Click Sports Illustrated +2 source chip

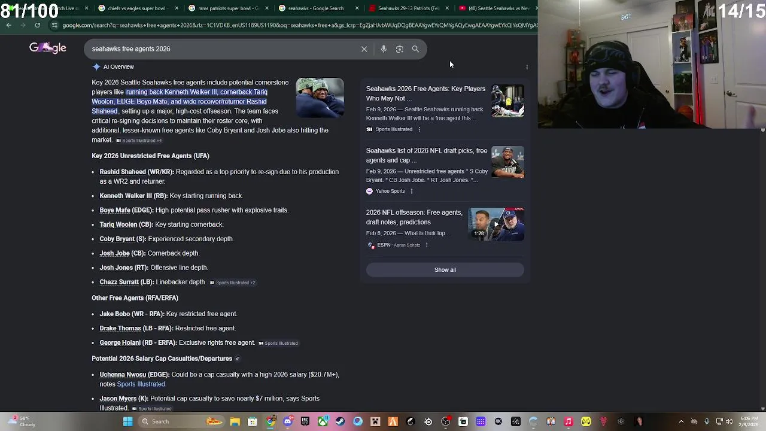pos(232,283)
